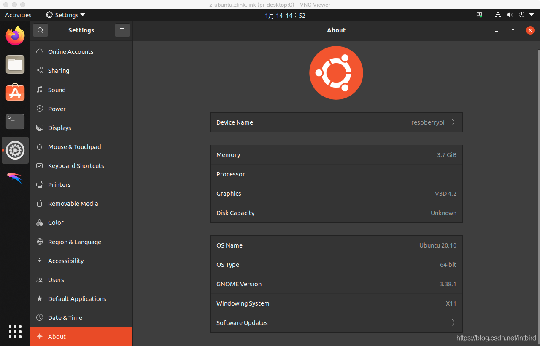Open the Files app in the dock
The image size is (540, 346).
pyautogui.click(x=15, y=64)
